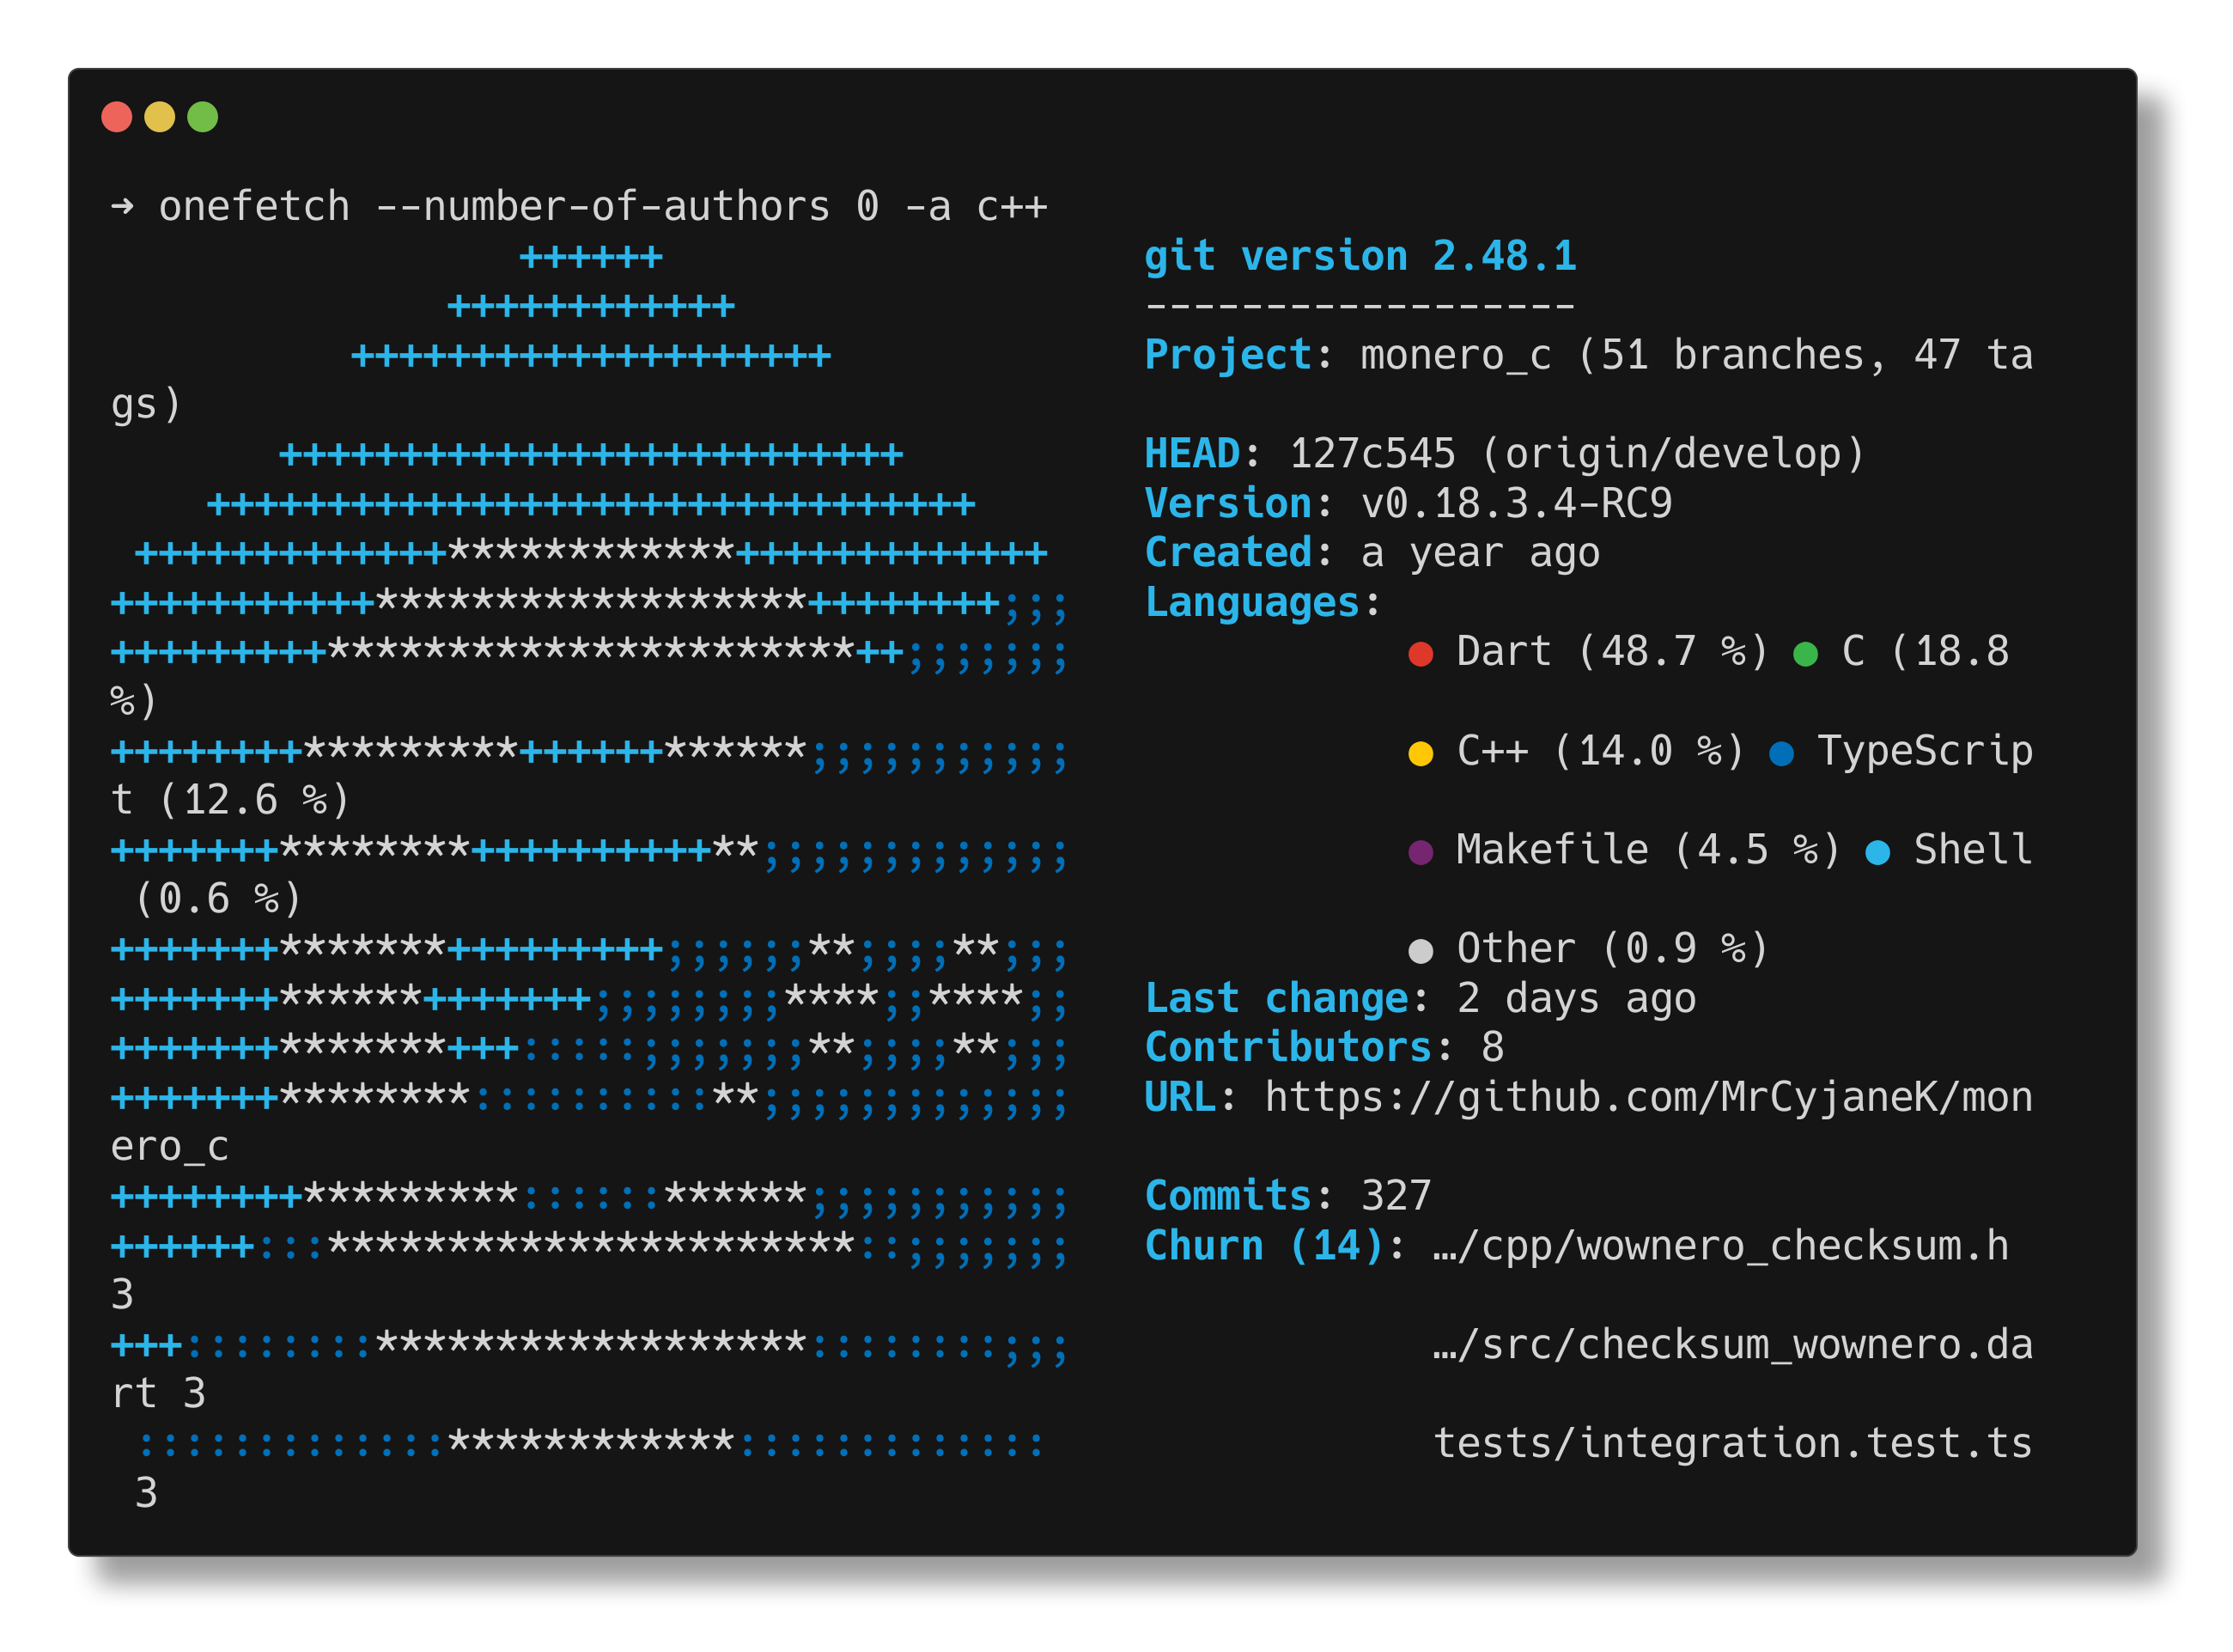Click the gray Other language dot
Screen dimensions: 2233x1652
pyautogui.click(x=1421, y=951)
